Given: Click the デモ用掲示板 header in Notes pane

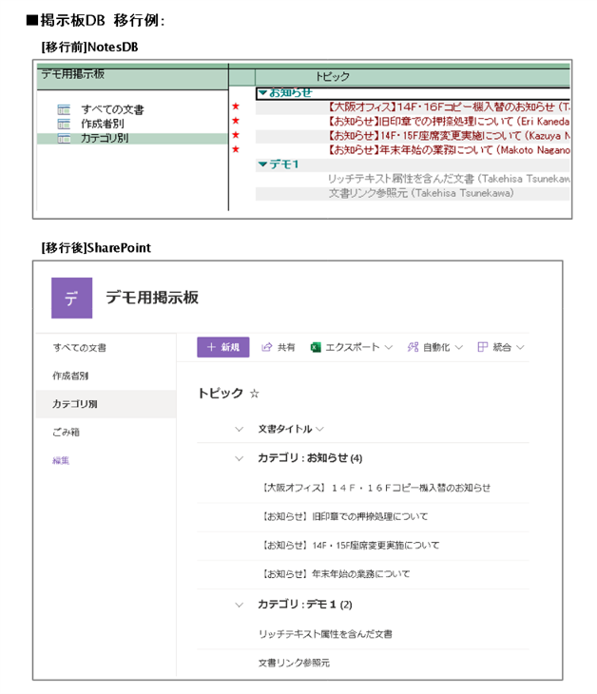Looking at the screenshot, I should [73, 74].
